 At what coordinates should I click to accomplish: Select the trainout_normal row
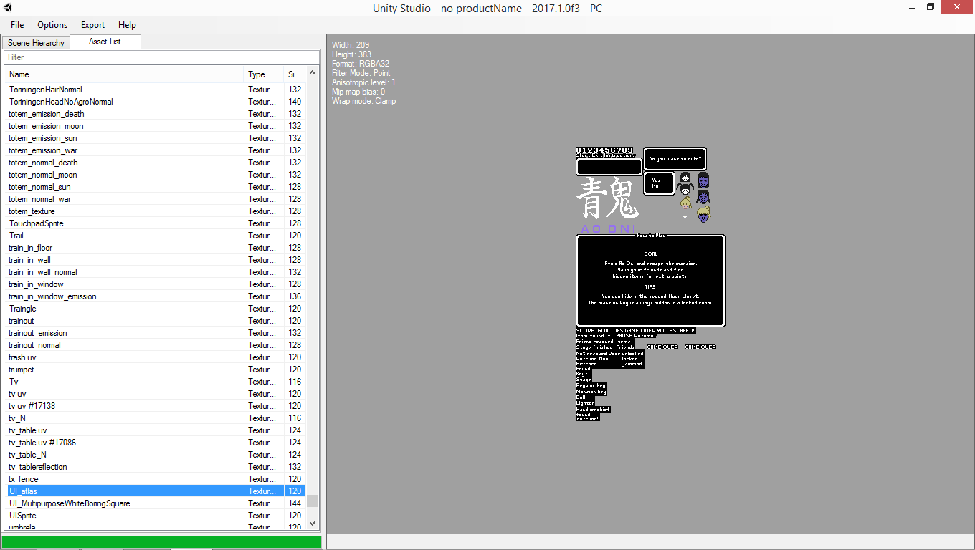tap(156, 345)
